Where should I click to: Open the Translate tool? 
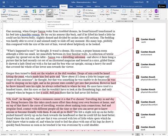pyautogui.click(x=34, y=13)
